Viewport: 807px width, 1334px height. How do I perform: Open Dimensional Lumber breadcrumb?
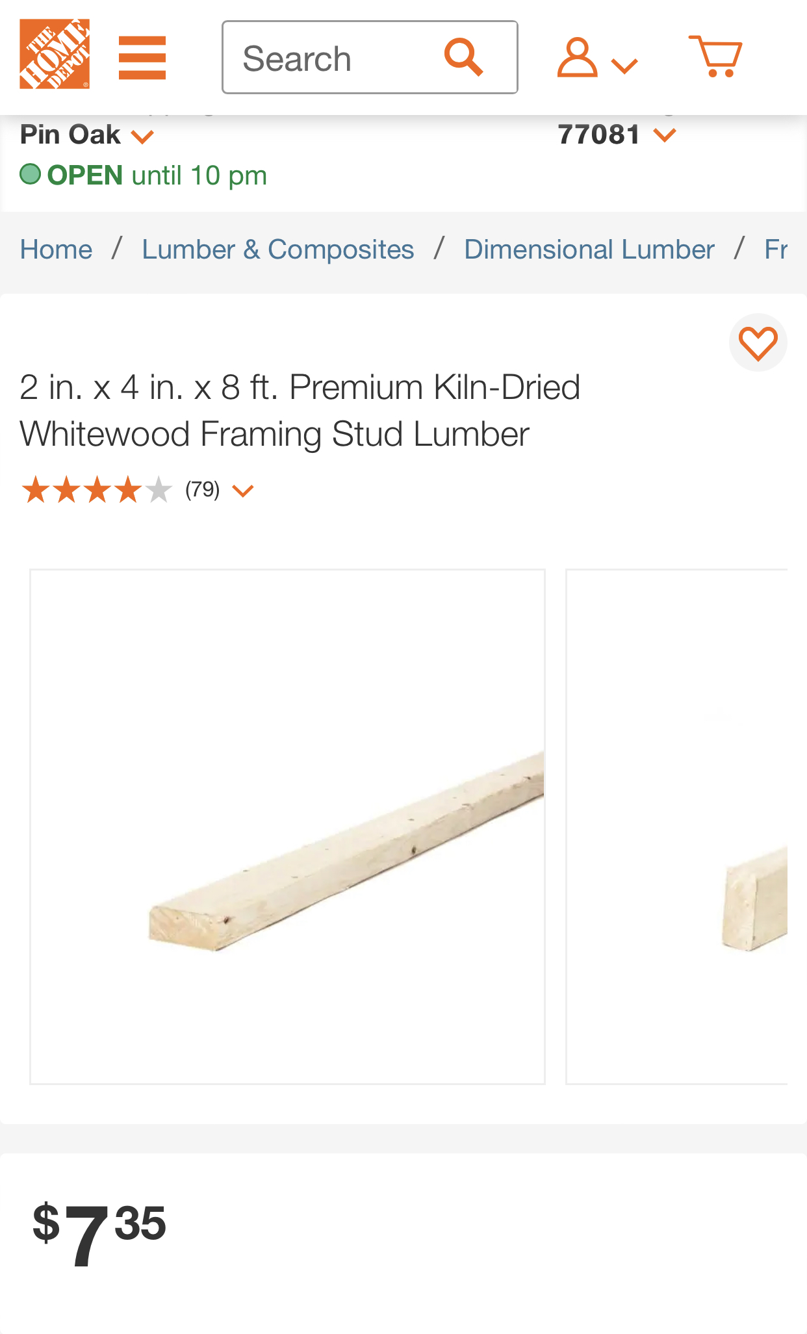tap(589, 250)
